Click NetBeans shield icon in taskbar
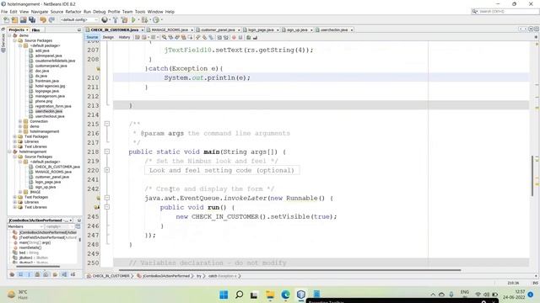The height and width of the screenshot is (303, 540). 301,295
